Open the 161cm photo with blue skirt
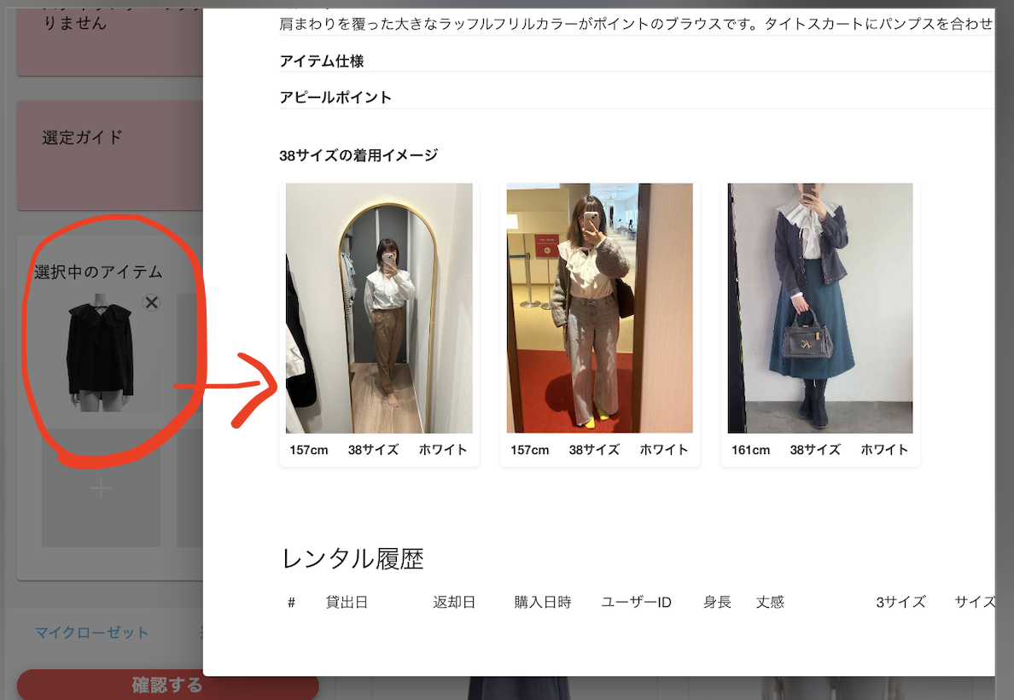The image size is (1014, 700). [x=820, y=308]
